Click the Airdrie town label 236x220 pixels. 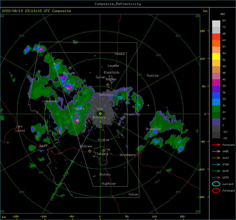[x=103, y=140]
